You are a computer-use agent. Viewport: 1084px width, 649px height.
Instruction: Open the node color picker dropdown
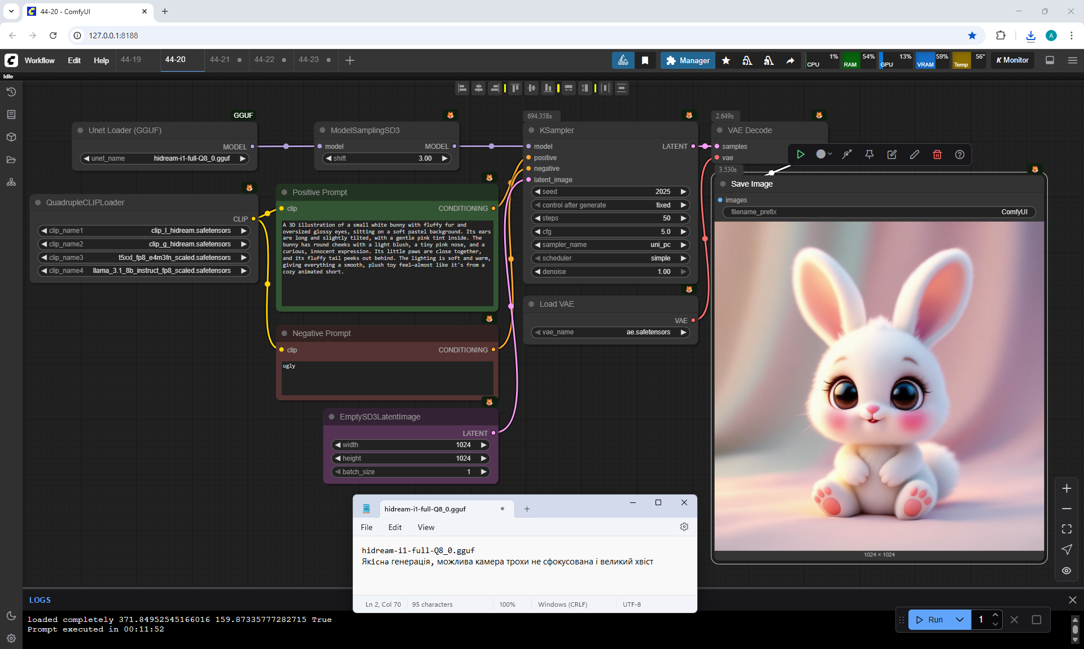[x=824, y=154]
